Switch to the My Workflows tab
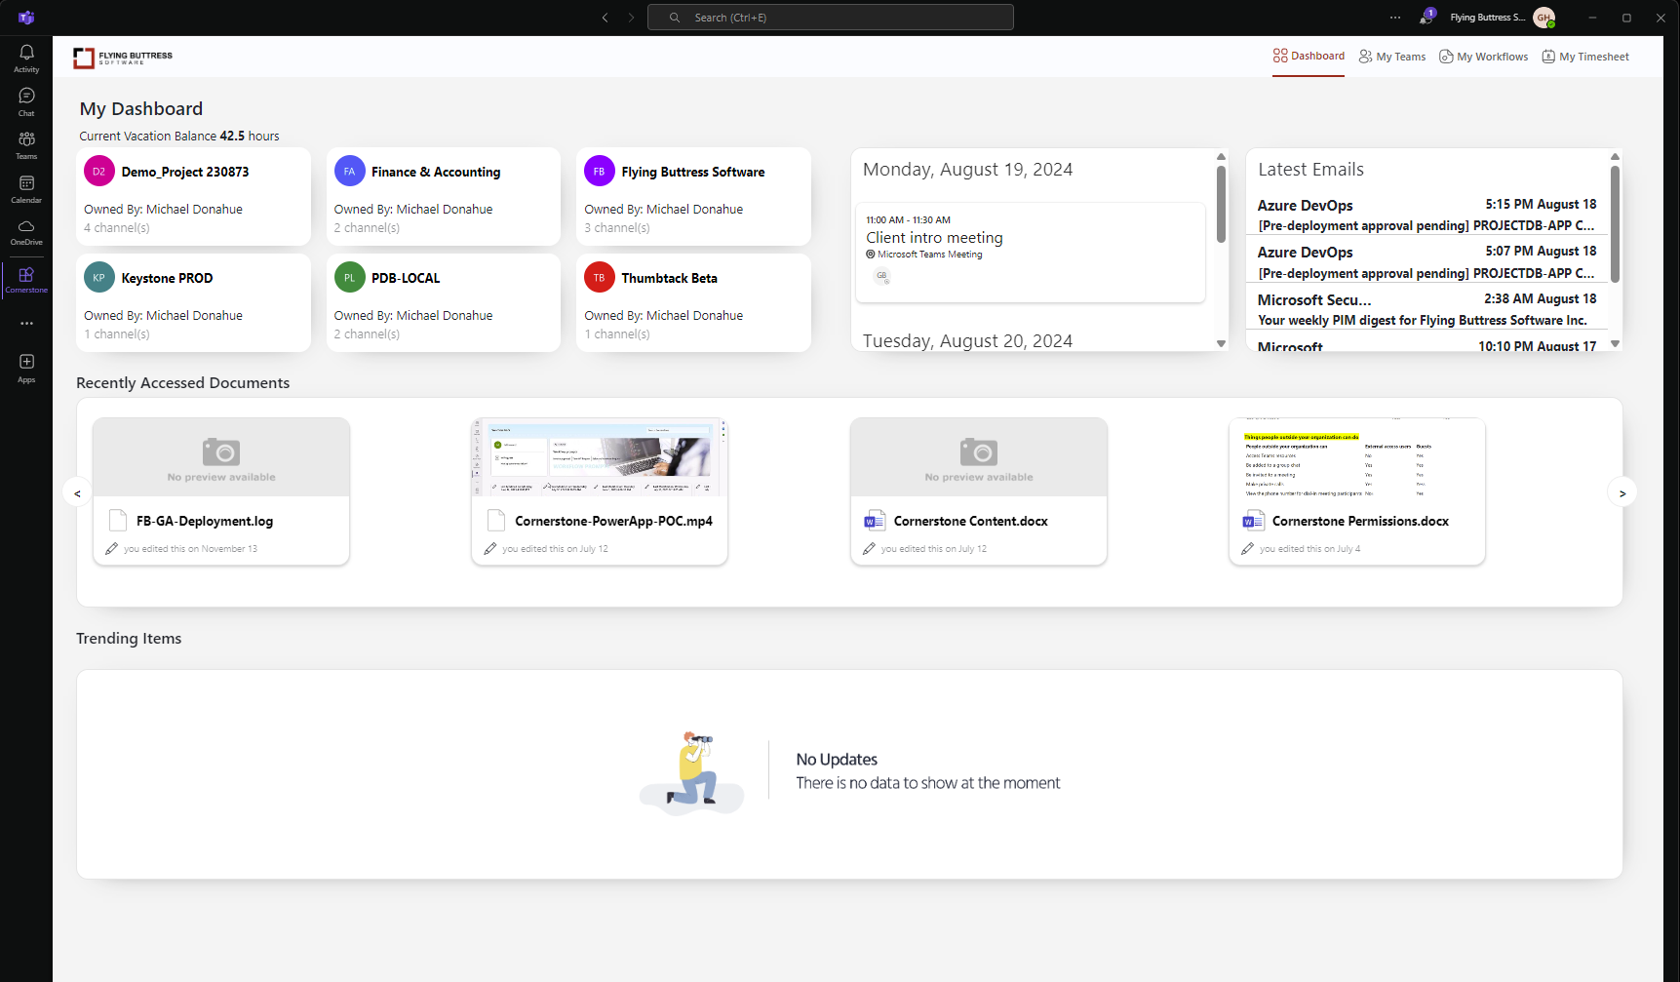 click(x=1483, y=57)
